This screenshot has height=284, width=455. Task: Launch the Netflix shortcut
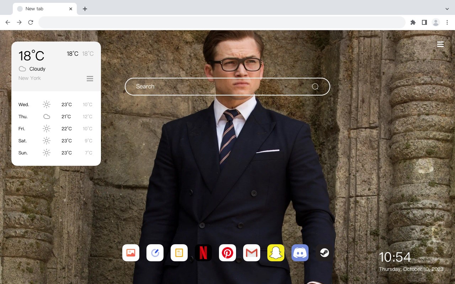[x=203, y=253]
